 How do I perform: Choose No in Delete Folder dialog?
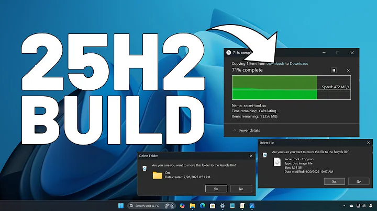241,189
